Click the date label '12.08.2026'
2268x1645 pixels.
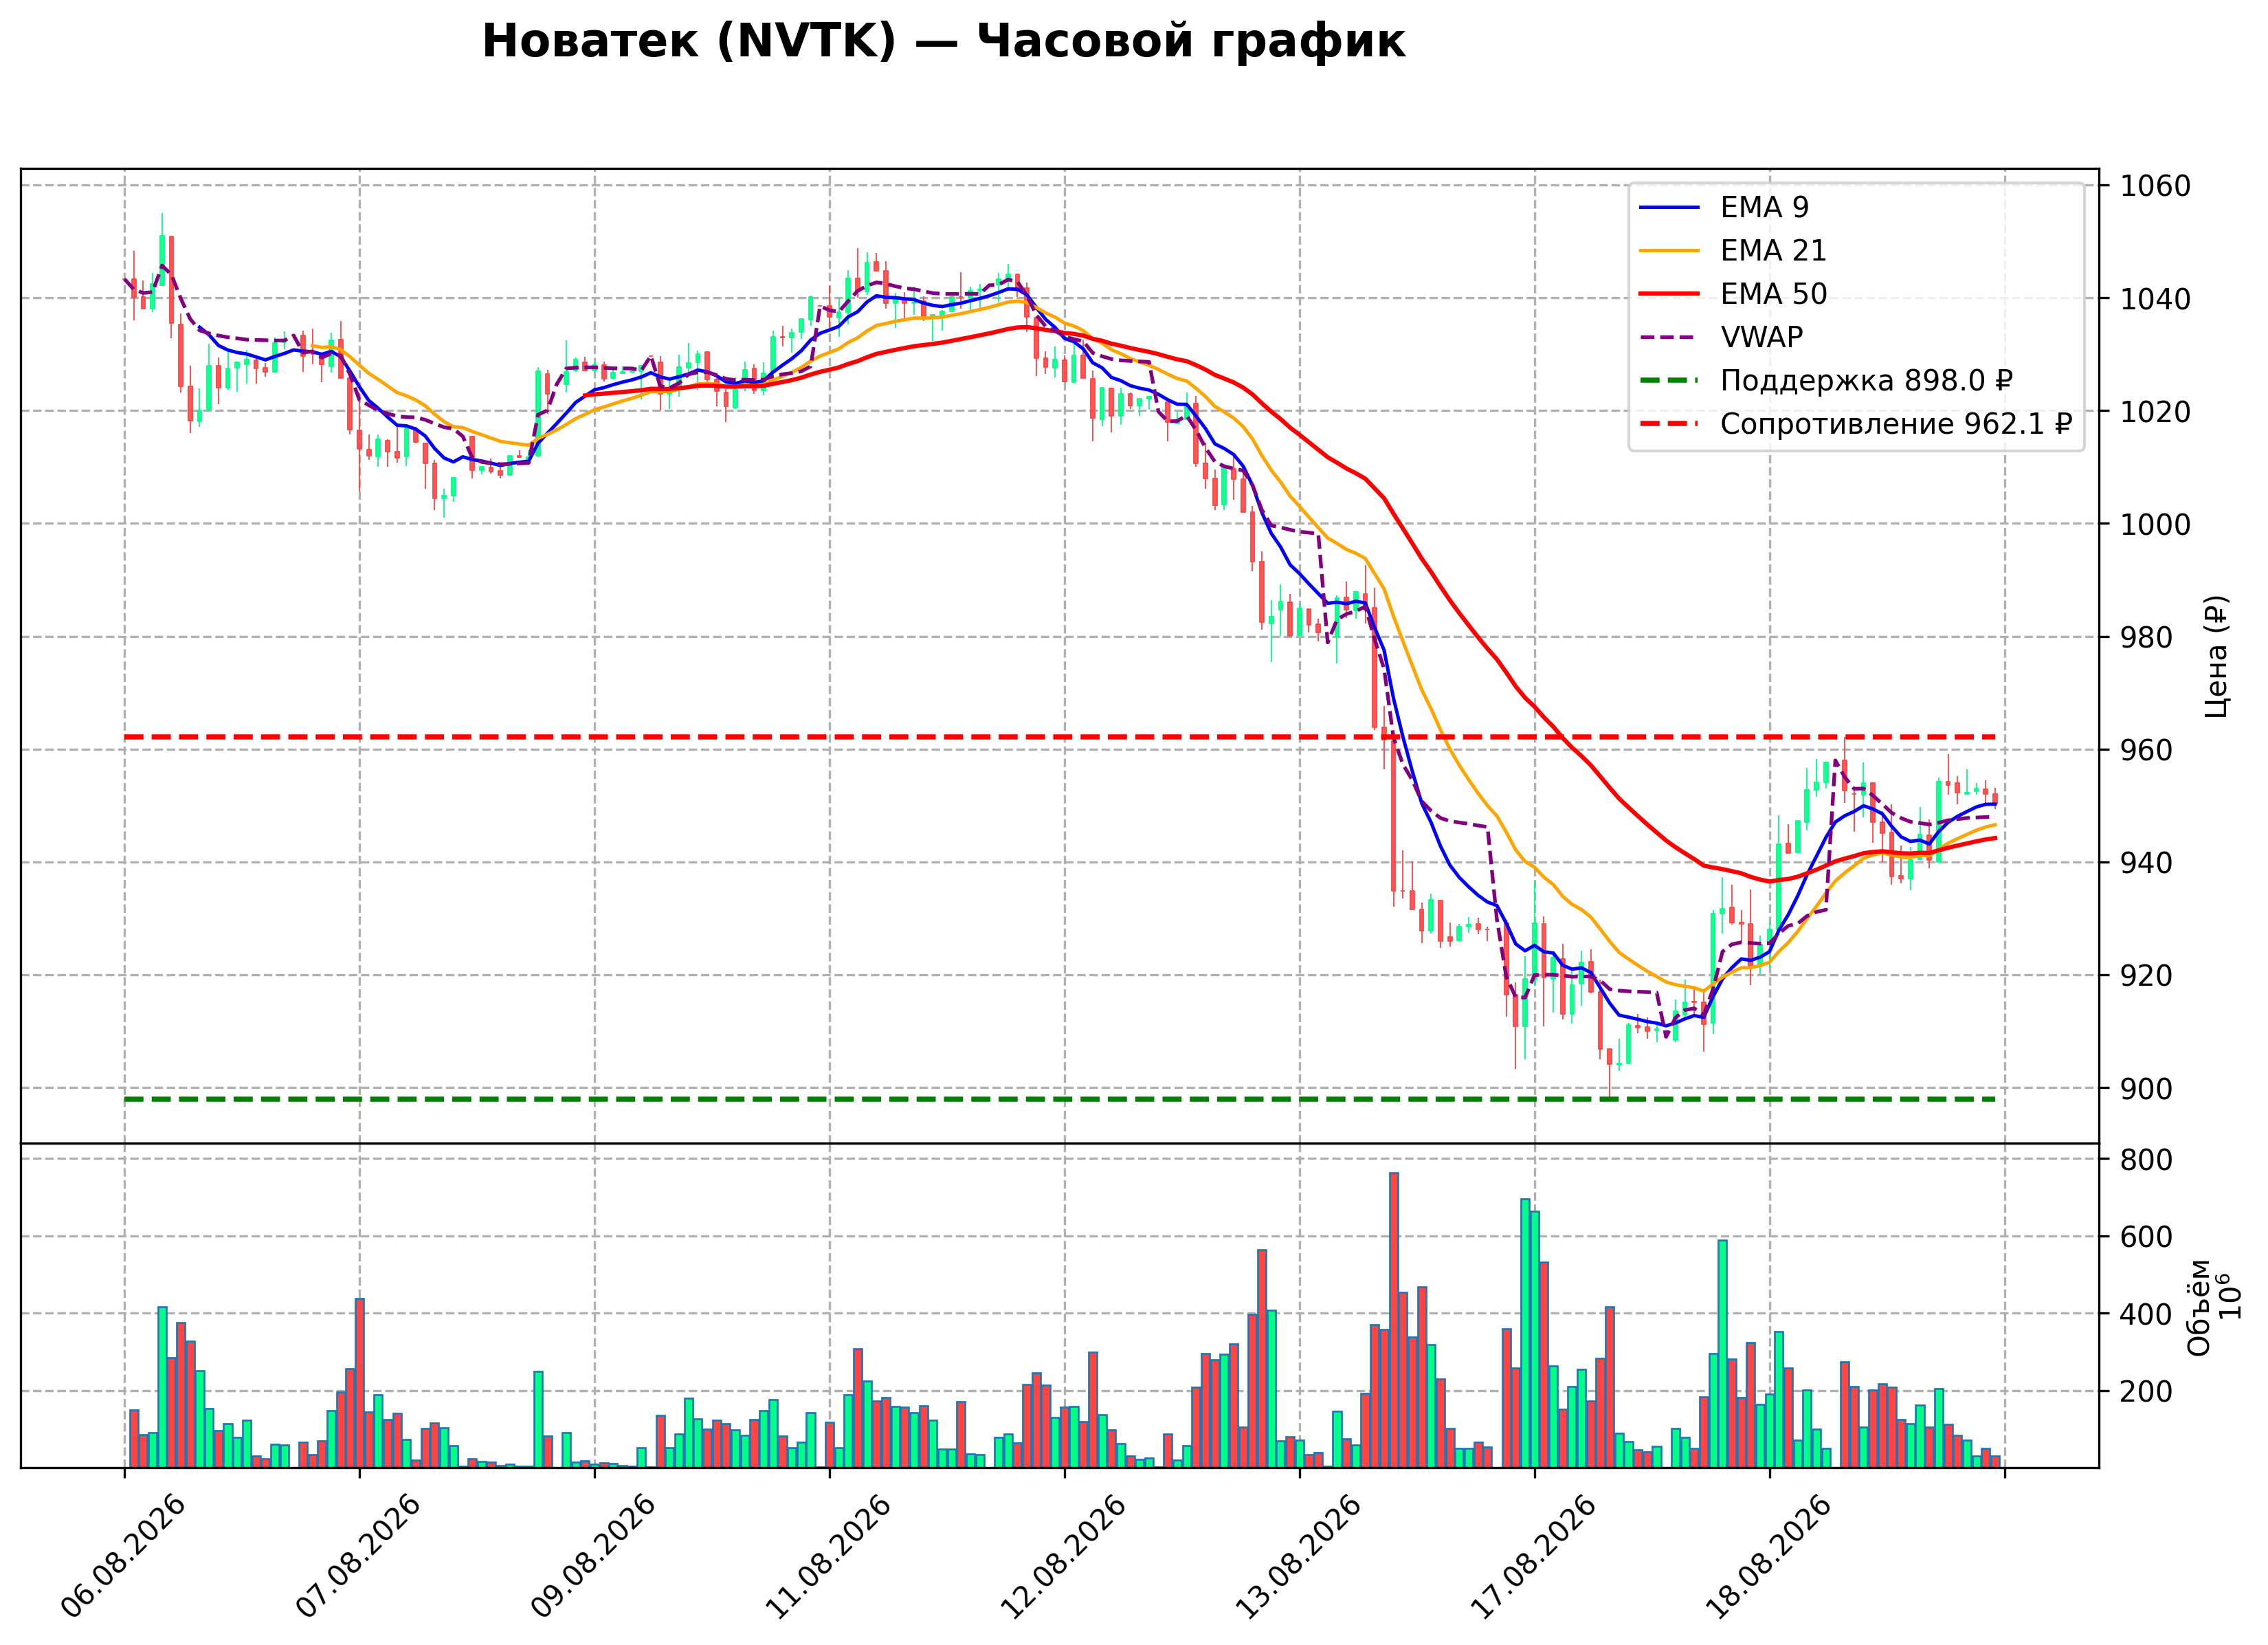[1063, 1557]
